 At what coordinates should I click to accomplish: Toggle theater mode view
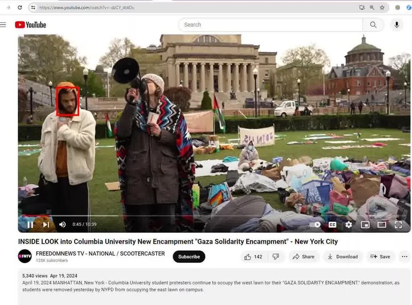(x=382, y=224)
